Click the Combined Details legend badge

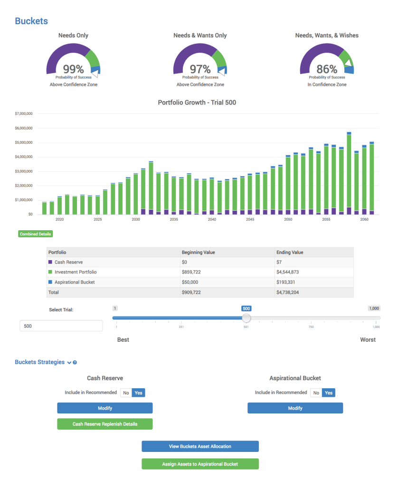pos(35,234)
